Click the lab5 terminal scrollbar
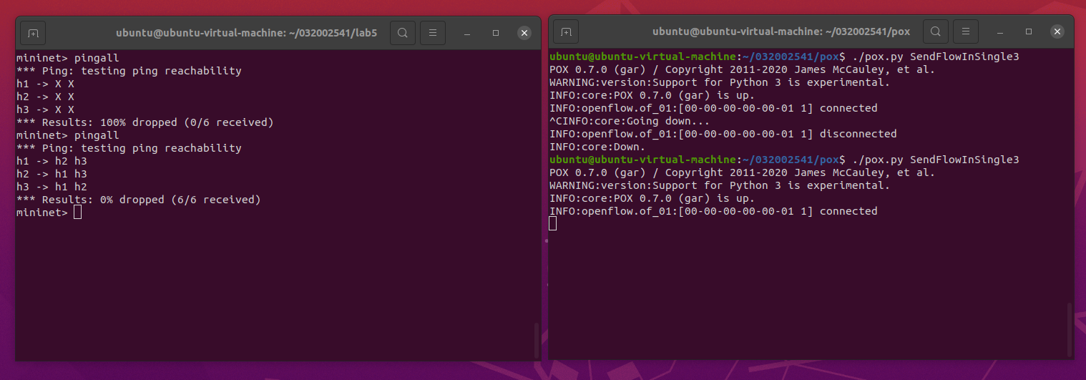Image resolution: width=1086 pixels, height=380 pixels. pos(537,341)
